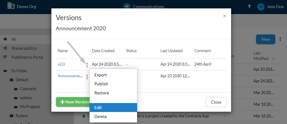Click the Default briefcase icon
The width and height of the screenshot is (287, 124).
click(x=12, y=80)
